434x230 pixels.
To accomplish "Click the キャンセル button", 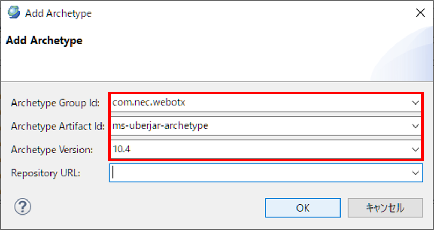I will click(x=385, y=207).
